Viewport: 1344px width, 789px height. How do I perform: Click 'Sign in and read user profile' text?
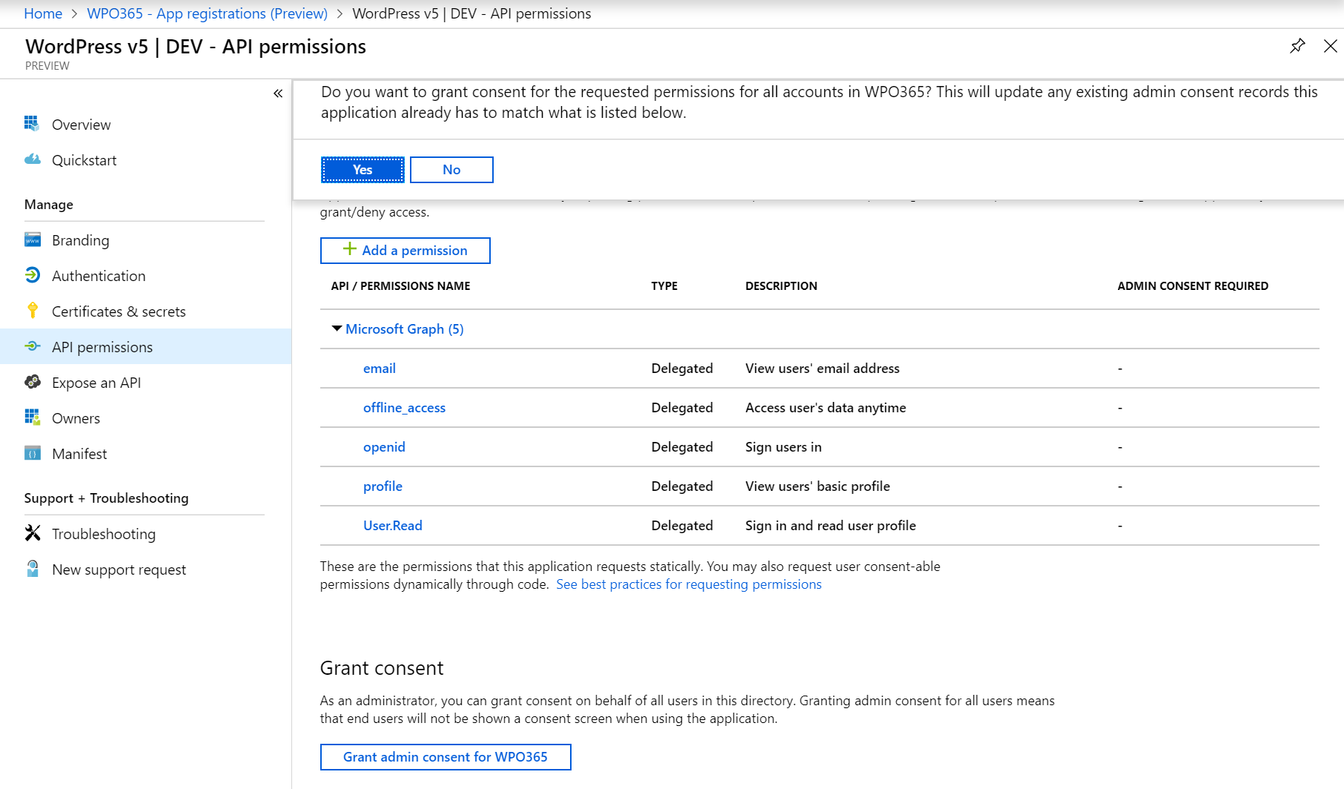tap(830, 525)
